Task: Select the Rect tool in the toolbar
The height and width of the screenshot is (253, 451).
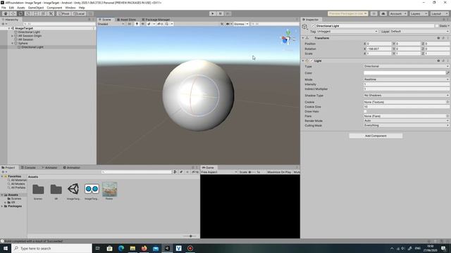Action: [x=36, y=13]
